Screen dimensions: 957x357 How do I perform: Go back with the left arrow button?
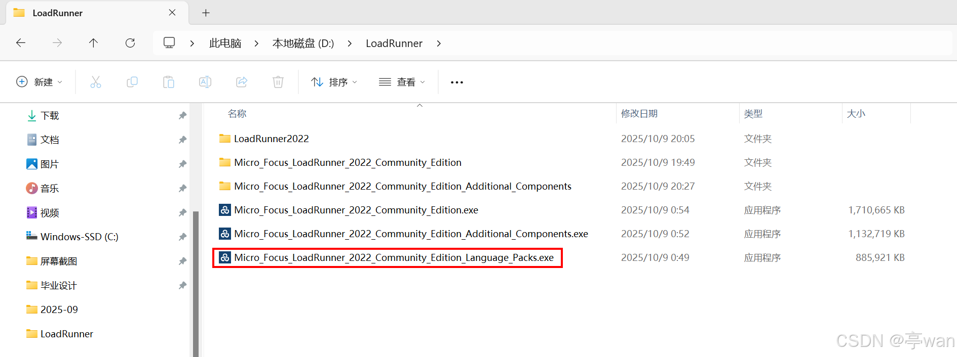pyautogui.click(x=21, y=43)
